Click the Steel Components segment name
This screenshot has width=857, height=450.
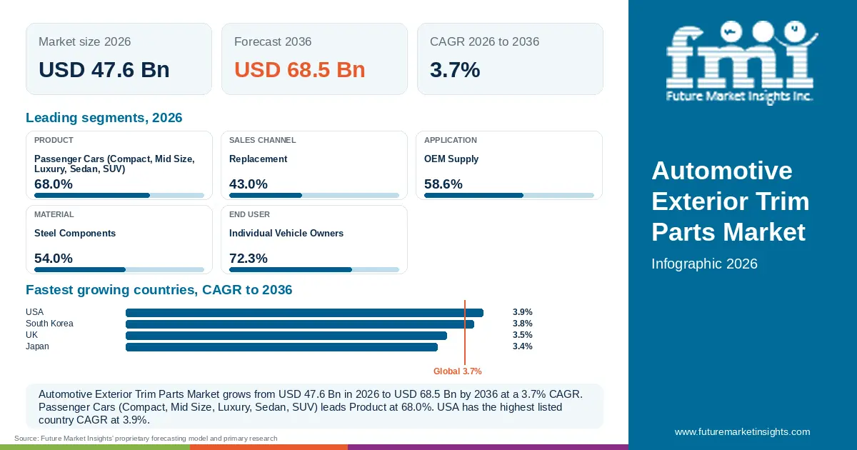coord(75,233)
